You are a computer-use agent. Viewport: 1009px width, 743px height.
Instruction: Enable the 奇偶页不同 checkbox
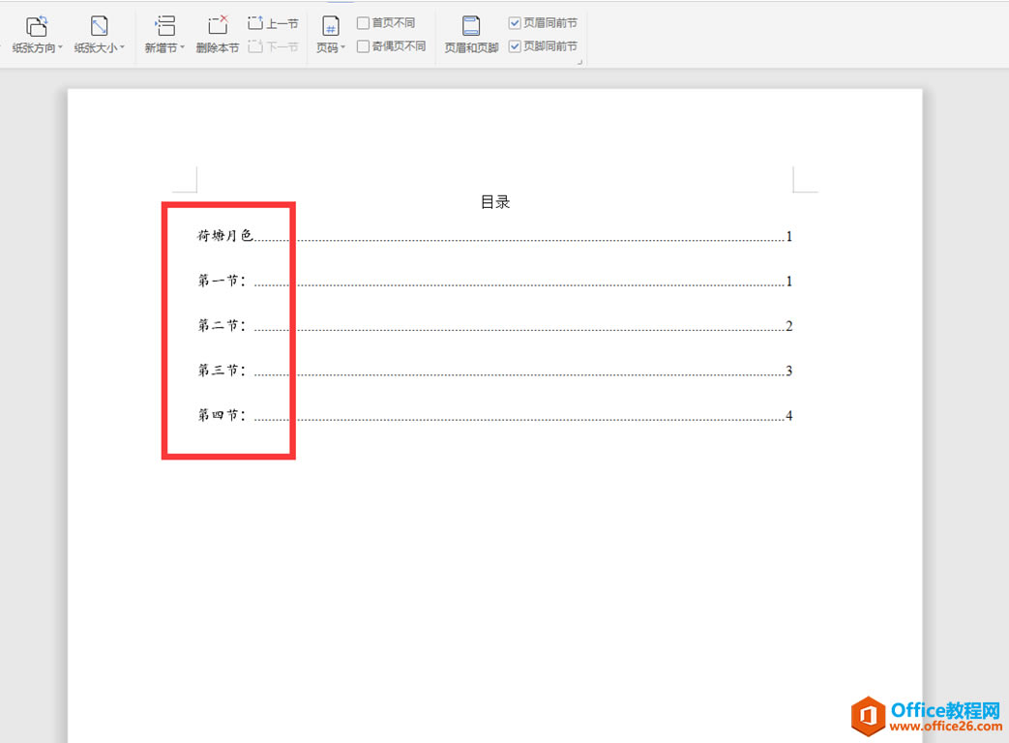(363, 46)
